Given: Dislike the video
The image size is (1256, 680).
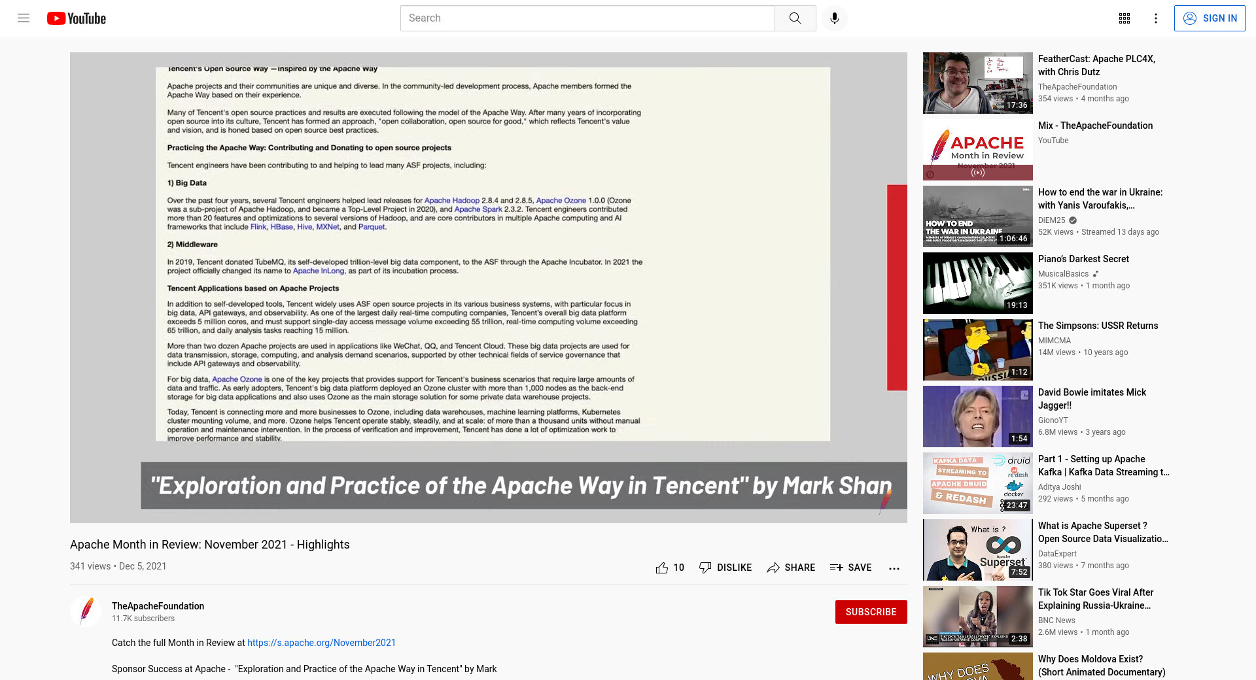Looking at the screenshot, I should point(725,568).
